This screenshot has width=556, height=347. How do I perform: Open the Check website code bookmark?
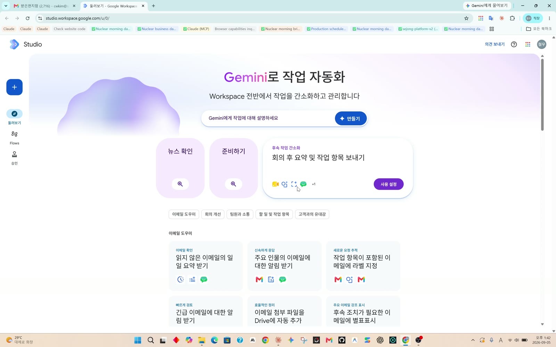coord(69,29)
